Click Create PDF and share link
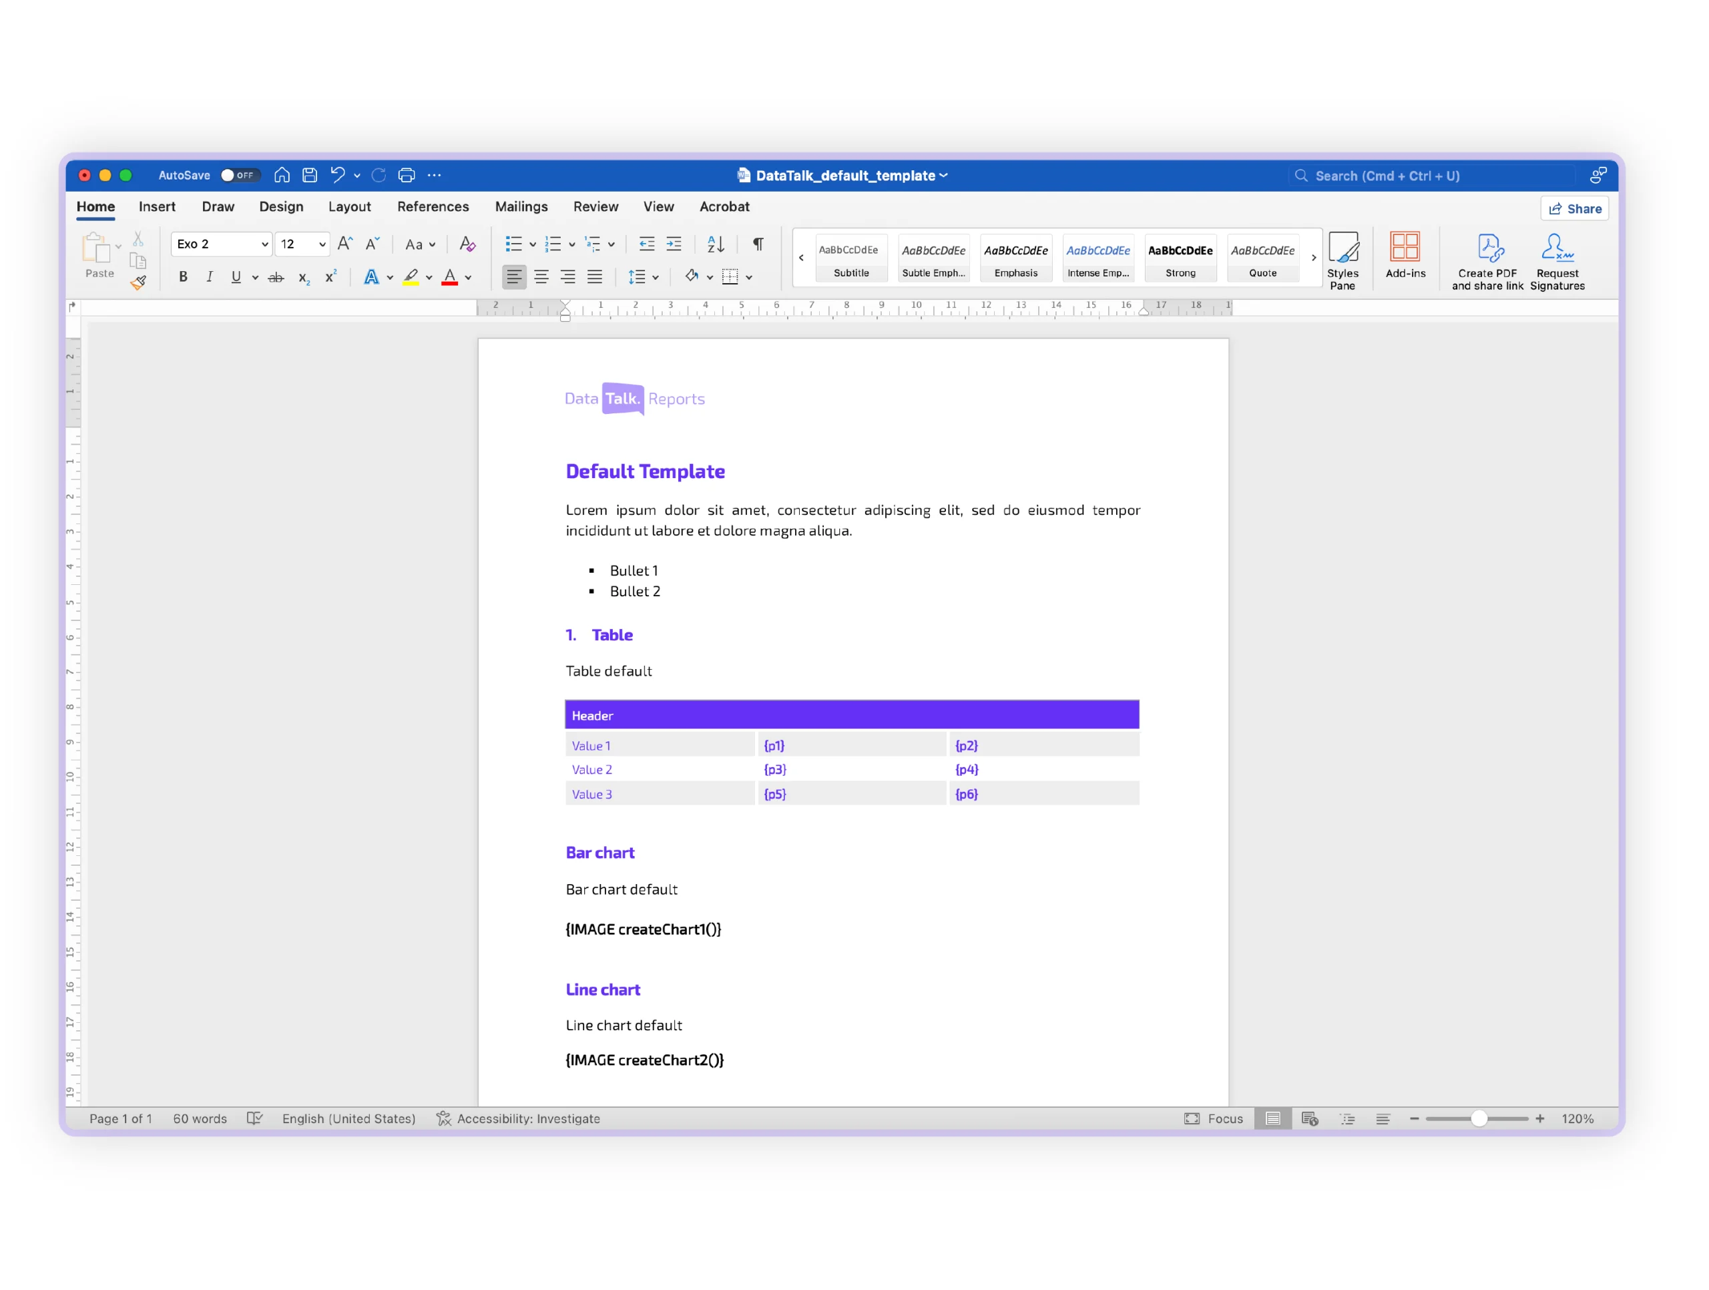 [x=1487, y=262]
